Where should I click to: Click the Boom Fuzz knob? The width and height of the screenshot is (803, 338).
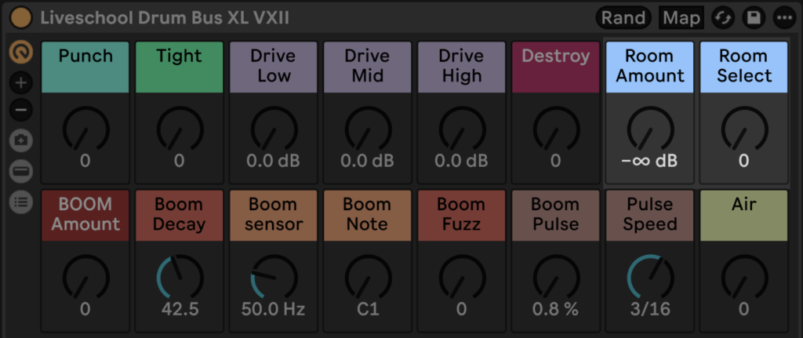[462, 278]
